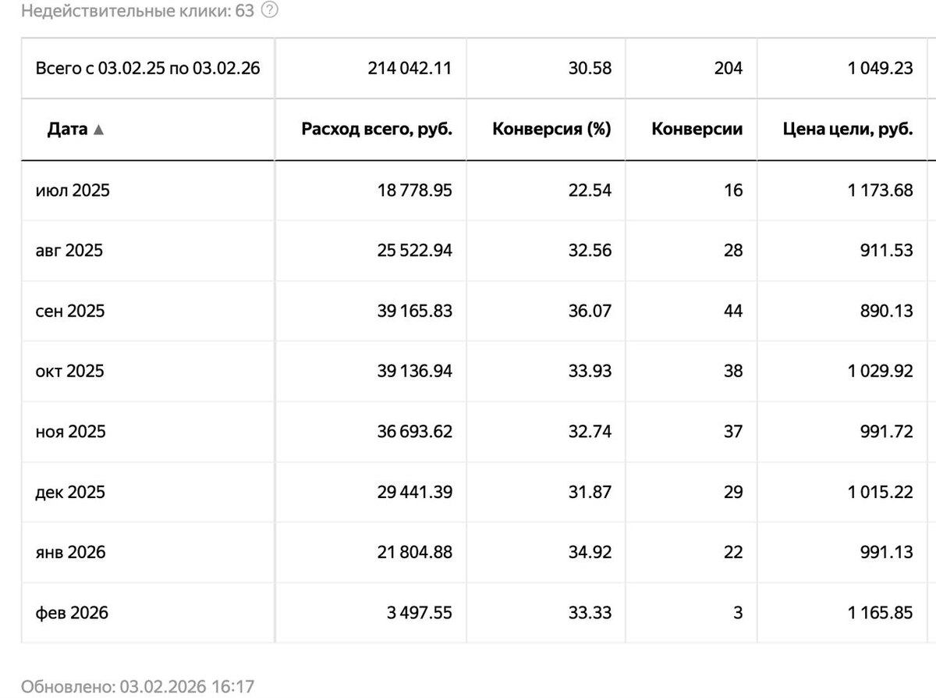The height and width of the screenshot is (698, 936).
Task: Click the Обновлено timestamp text
Action: (137, 686)
